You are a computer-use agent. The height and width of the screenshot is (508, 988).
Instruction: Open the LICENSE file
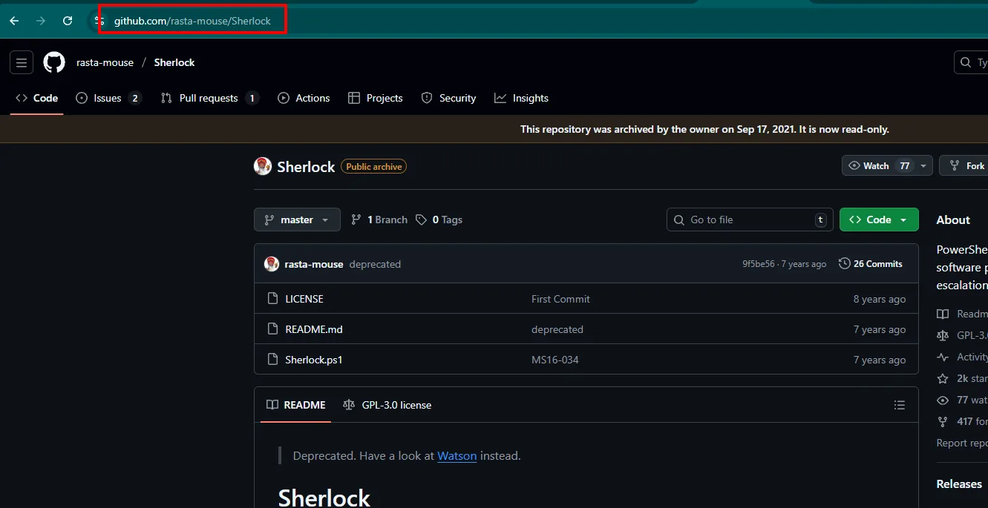pos(304,299)
